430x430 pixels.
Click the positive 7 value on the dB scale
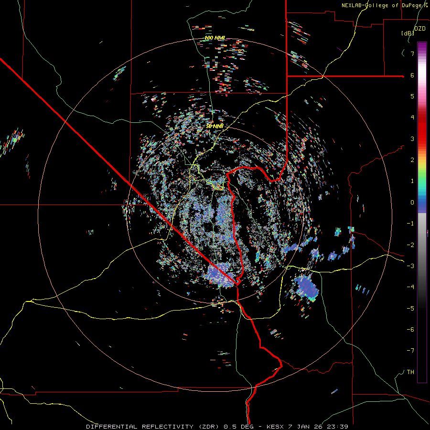point(412,54)
